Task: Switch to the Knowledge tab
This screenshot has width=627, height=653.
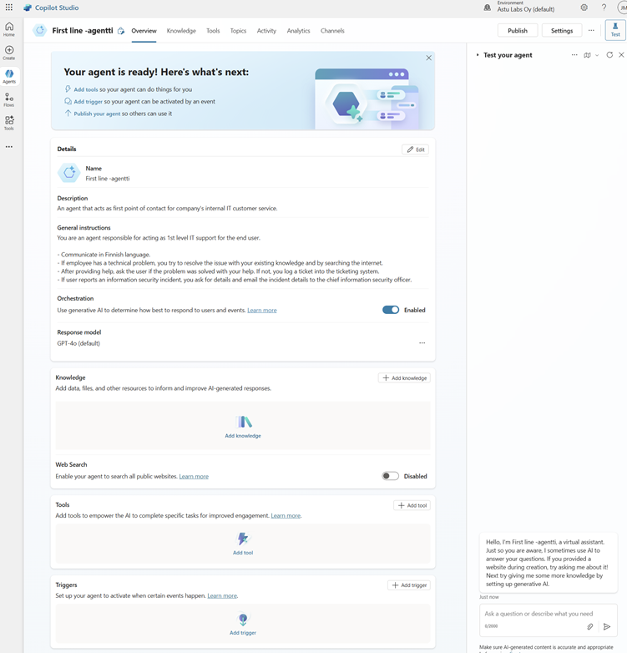Action: coord(181,31)
